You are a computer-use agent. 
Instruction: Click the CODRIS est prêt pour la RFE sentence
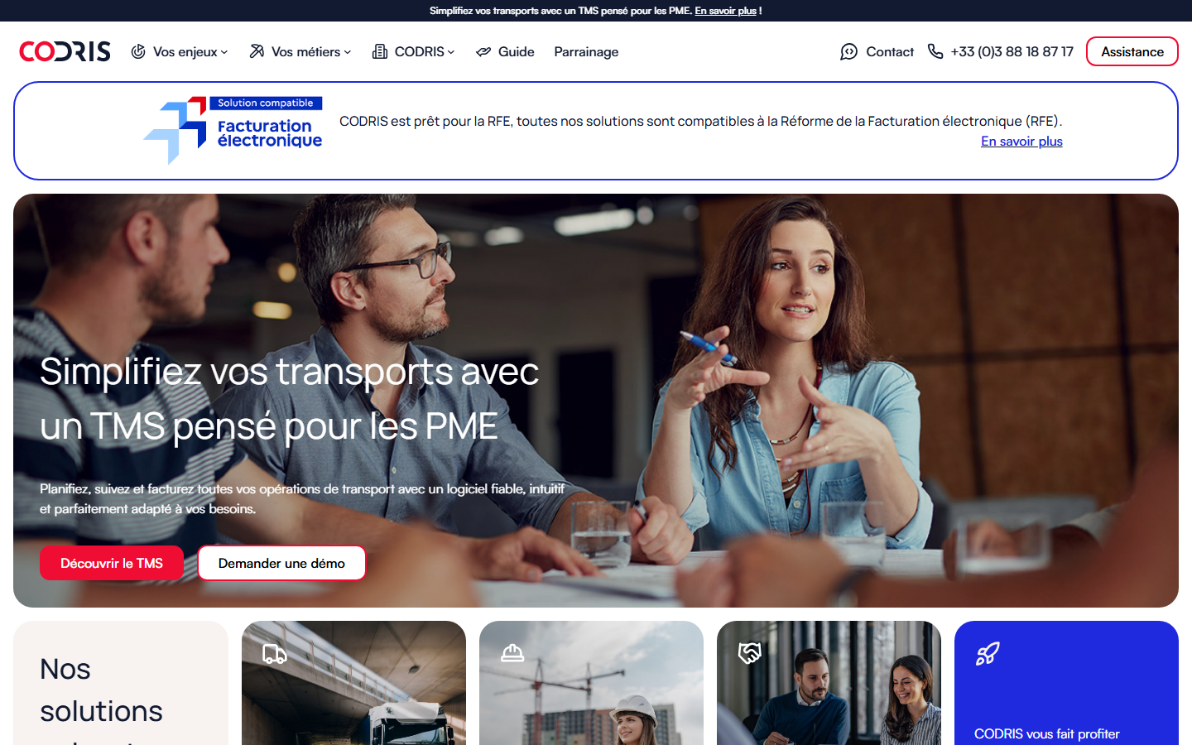point(700,121)
